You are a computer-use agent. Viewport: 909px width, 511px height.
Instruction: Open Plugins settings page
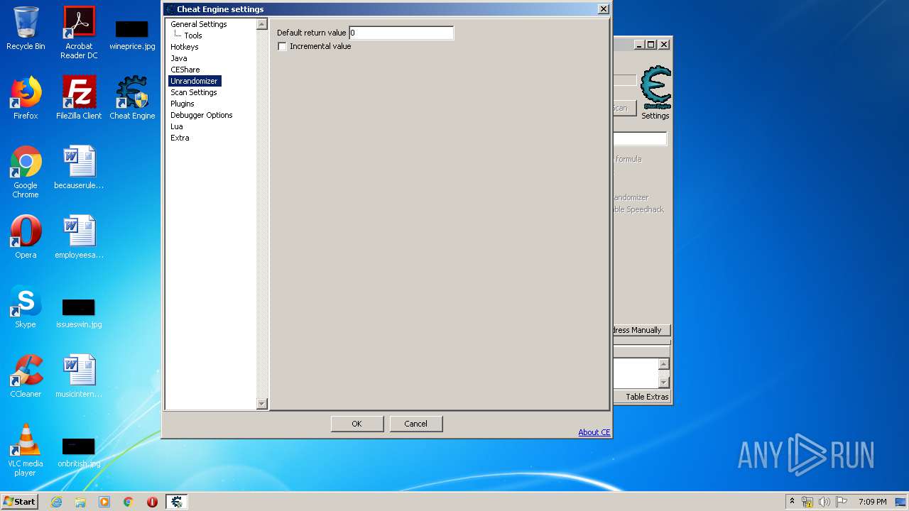pos(183,104)
